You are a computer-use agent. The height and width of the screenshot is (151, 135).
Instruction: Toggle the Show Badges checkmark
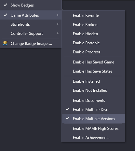pyautogui.click(x=6, y=5)
